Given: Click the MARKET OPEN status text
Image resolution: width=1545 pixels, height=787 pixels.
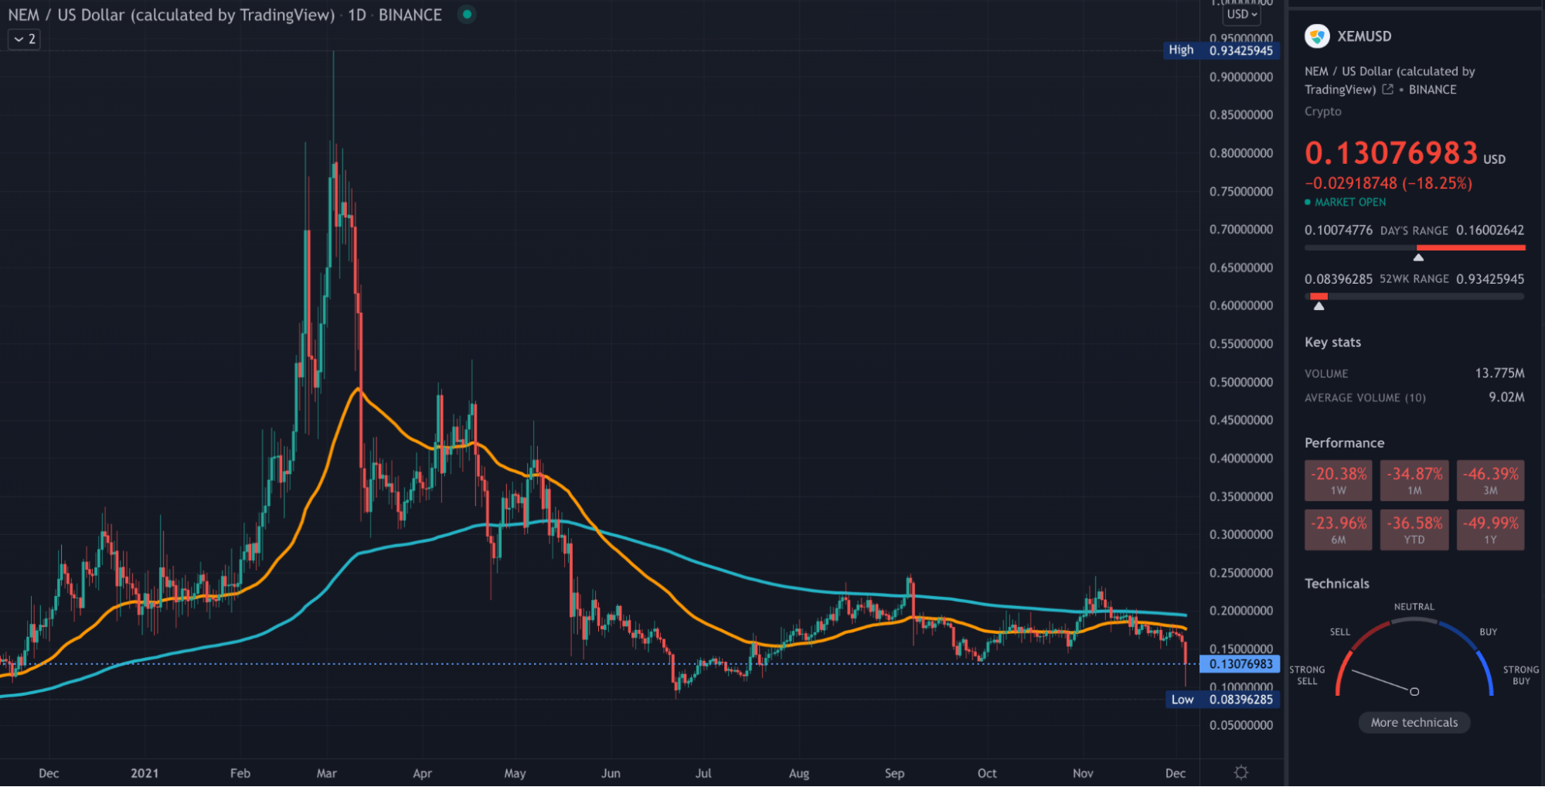Looking at the screenshot, I should pyautogui.click(x=1350, y=202).
